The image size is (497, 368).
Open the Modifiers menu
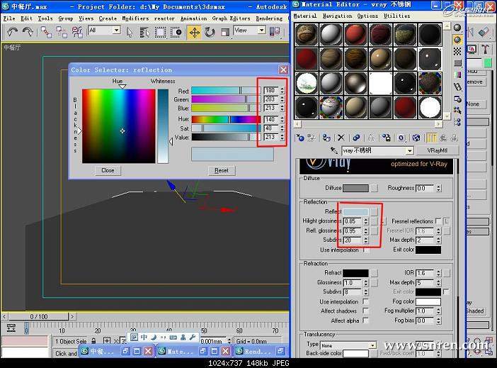[135, 18]
